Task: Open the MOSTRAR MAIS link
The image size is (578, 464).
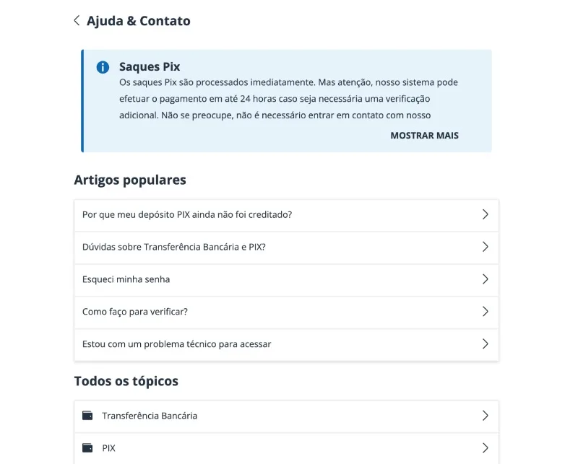Action: point(425,135)
